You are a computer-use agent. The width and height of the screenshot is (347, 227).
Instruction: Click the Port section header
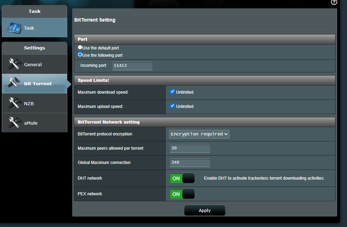[205, 39]
